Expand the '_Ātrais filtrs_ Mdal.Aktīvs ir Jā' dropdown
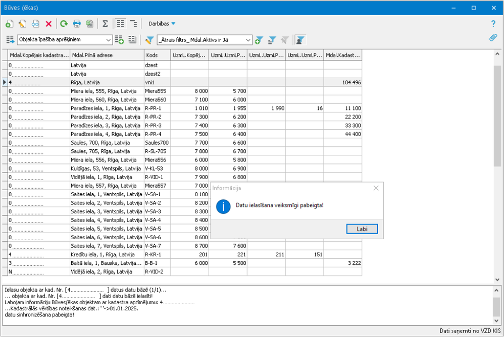 [x=248, y=40]
